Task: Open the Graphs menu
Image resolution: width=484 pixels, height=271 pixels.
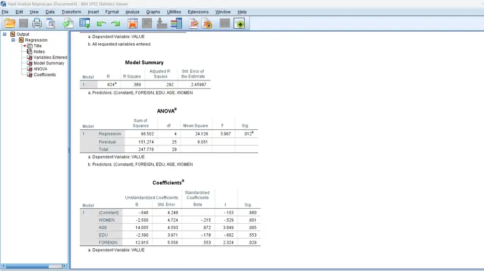Action: pyautogui.click(x=153, y=12)
